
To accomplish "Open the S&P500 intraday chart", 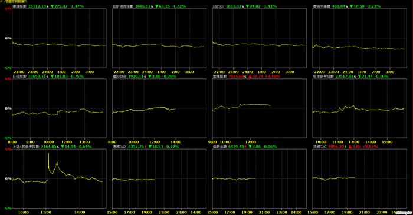I will (260, 38).
